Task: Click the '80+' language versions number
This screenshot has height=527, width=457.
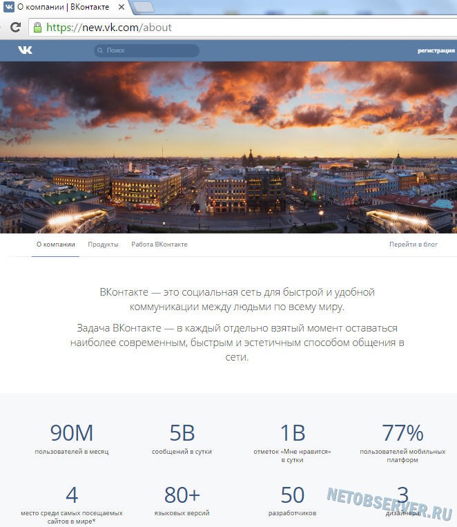Action: [x=182, y=495]
